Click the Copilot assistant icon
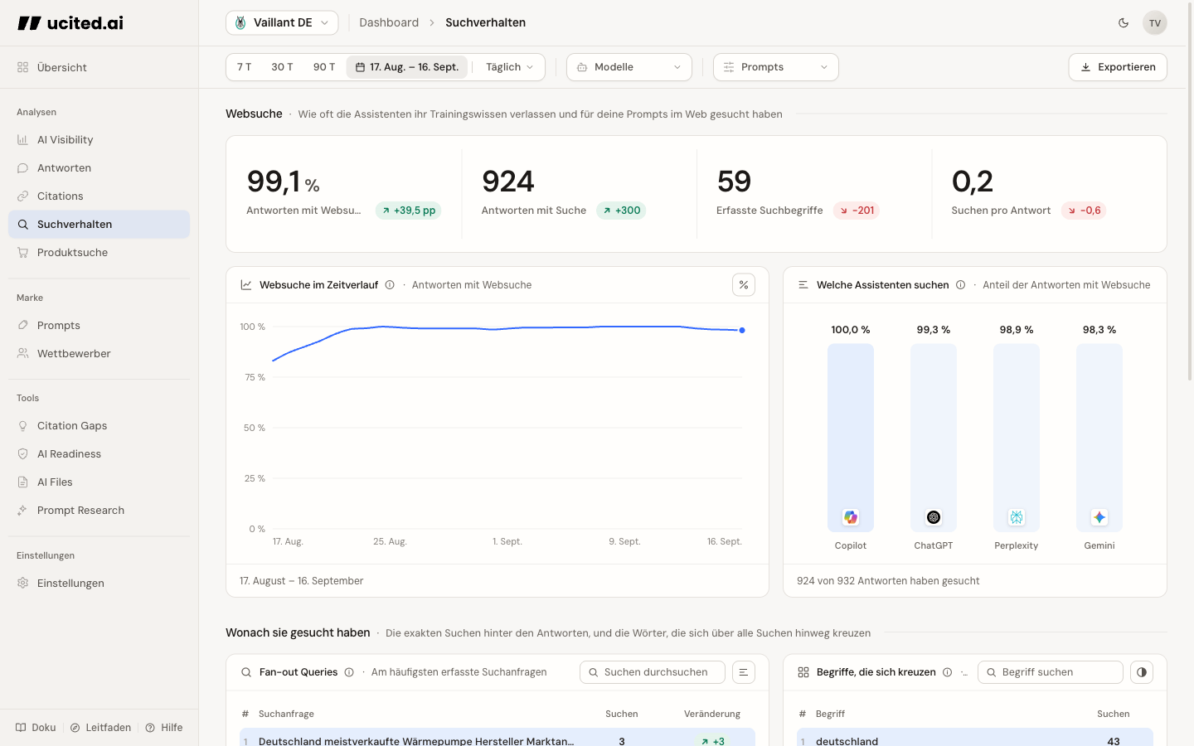Viewport: 1194px width, 746px height. (851, 517)
